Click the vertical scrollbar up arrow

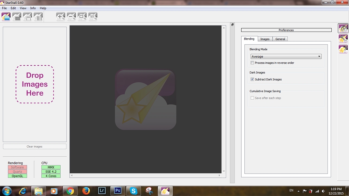pyautogui.click(x=224, y=28)
